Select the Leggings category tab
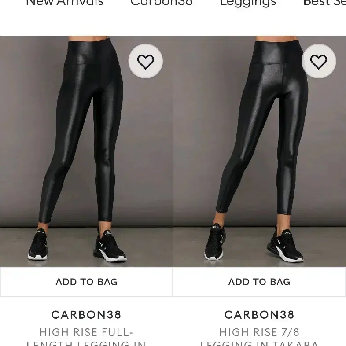This screenshot has height=346, width=346. coord(248,3)
